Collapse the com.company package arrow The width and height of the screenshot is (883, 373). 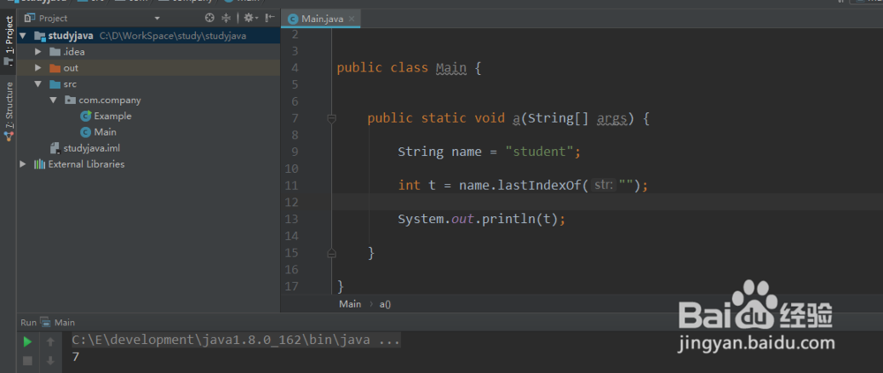coord(54,101)
